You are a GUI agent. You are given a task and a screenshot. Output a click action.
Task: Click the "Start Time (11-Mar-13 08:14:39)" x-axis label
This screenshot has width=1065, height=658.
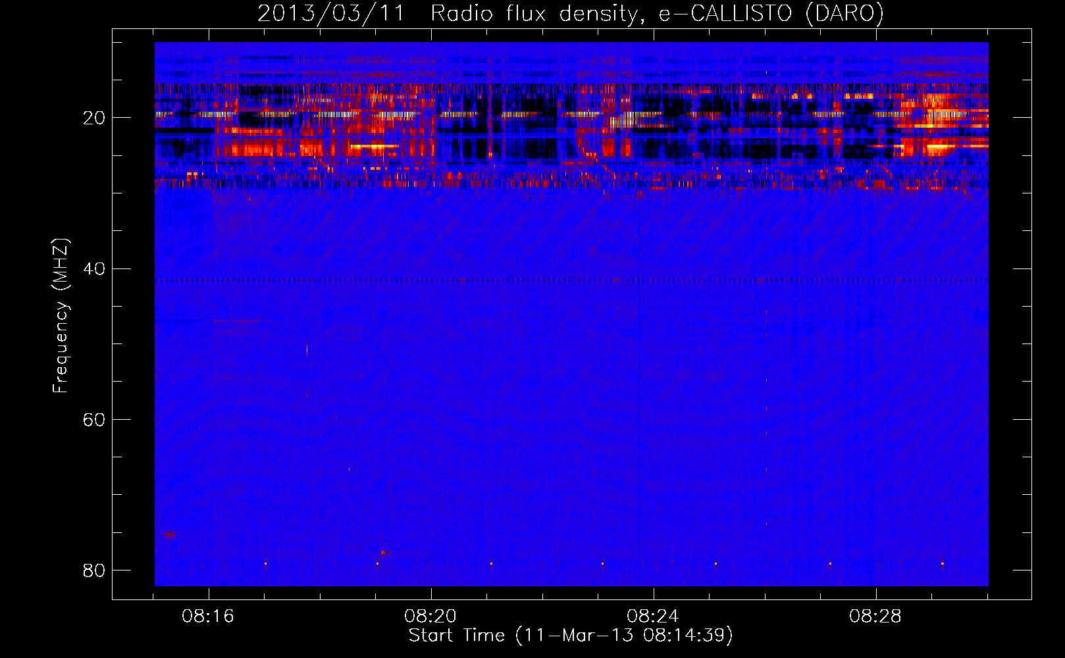point(571,636)
